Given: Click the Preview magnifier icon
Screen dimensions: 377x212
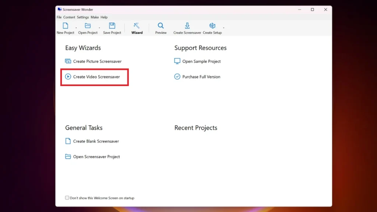Looking at the screenshot, I should click(x=161, y=26).
